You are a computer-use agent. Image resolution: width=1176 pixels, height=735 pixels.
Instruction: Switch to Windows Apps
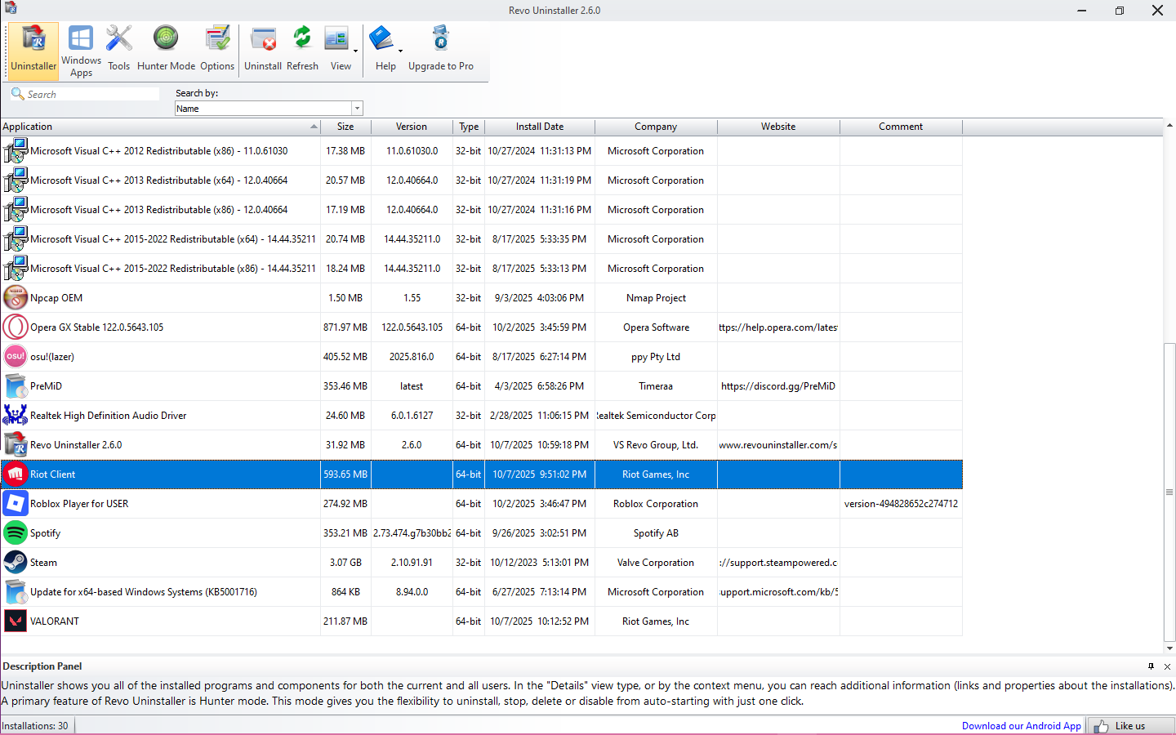[x=81, y=51]
